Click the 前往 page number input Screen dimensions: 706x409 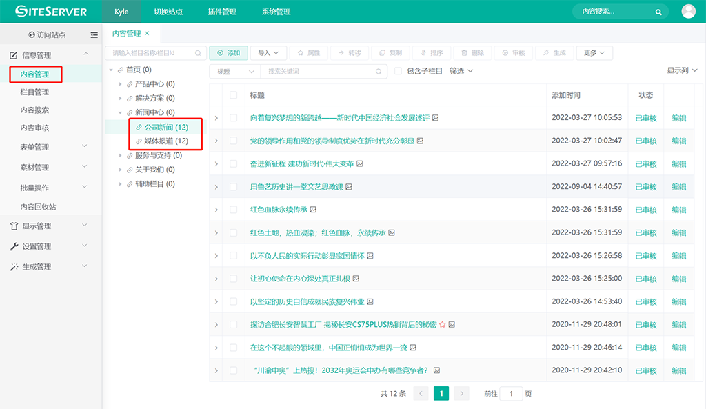pyautogui.click(x=511, y=394)
